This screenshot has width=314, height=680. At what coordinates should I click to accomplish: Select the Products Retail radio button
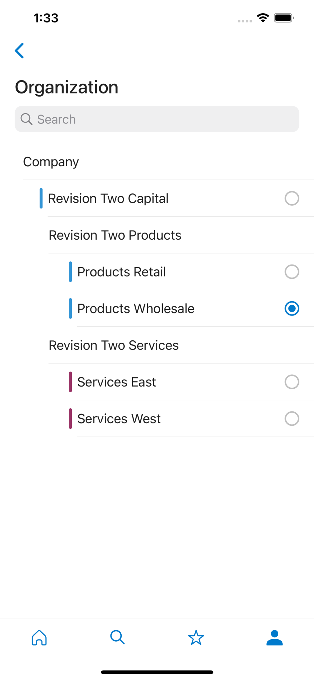coord(292,272)
